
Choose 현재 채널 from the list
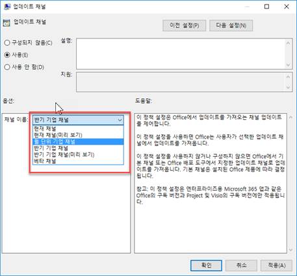point(78,128)
